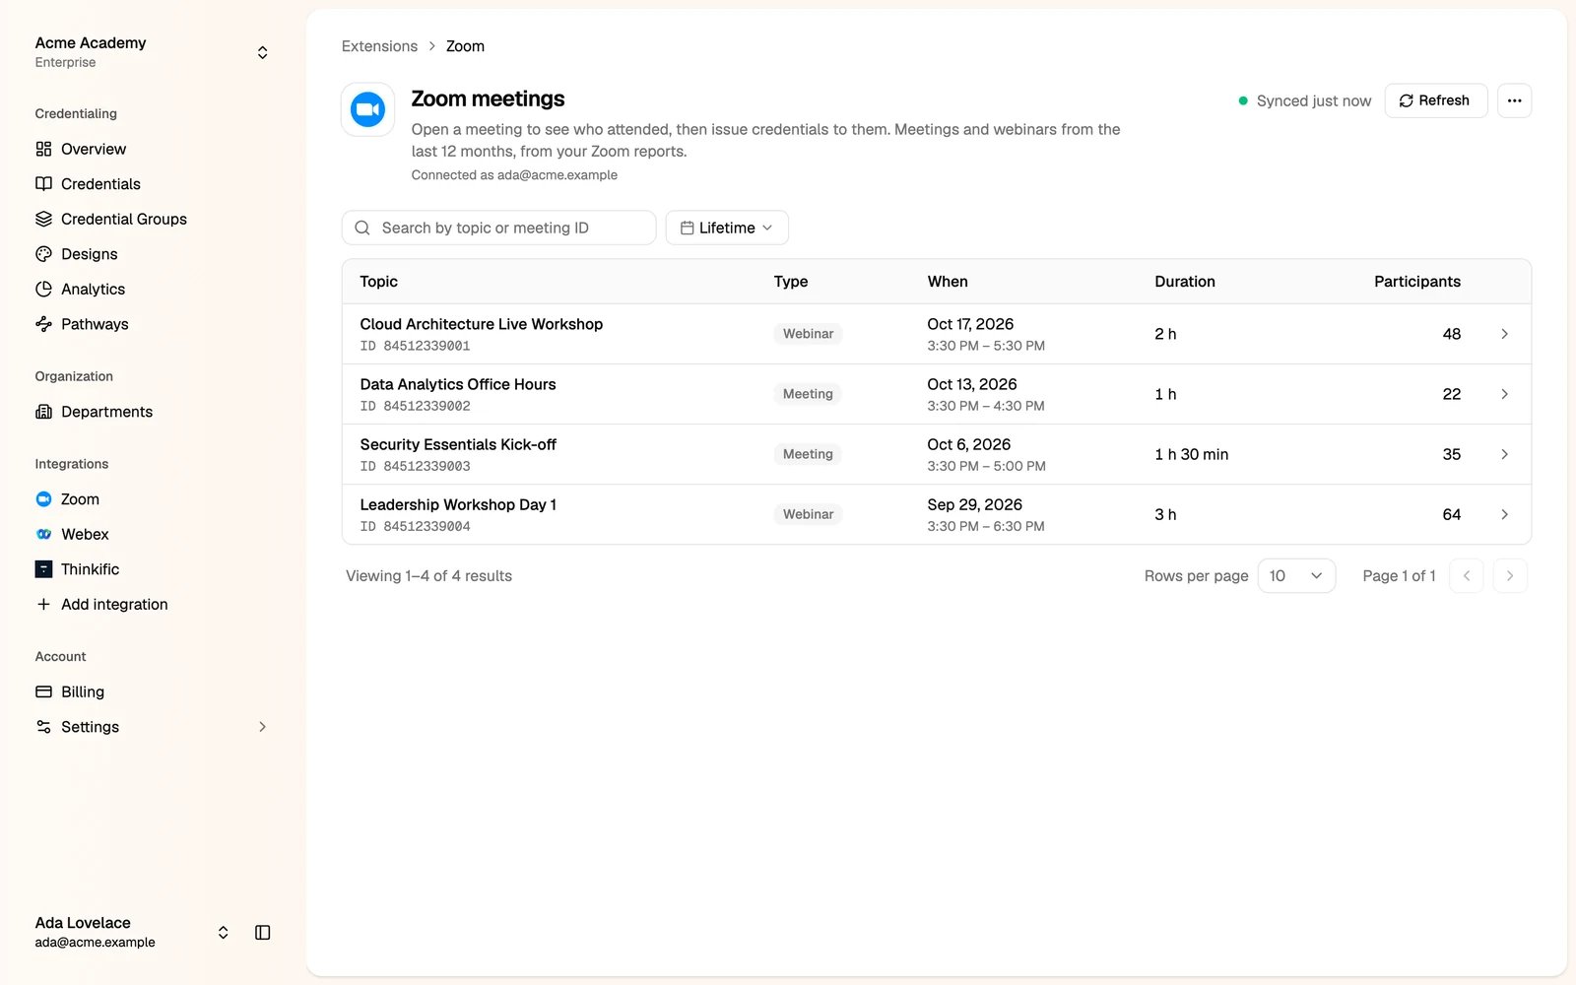Viewport: 1576px width, 985px height.
Task: Open the rows per page dropdown
Action: 1296,575
